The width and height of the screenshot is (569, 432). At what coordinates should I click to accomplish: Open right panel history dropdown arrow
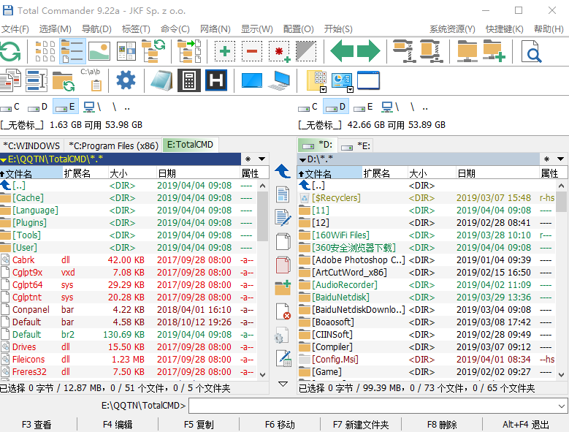560,159
